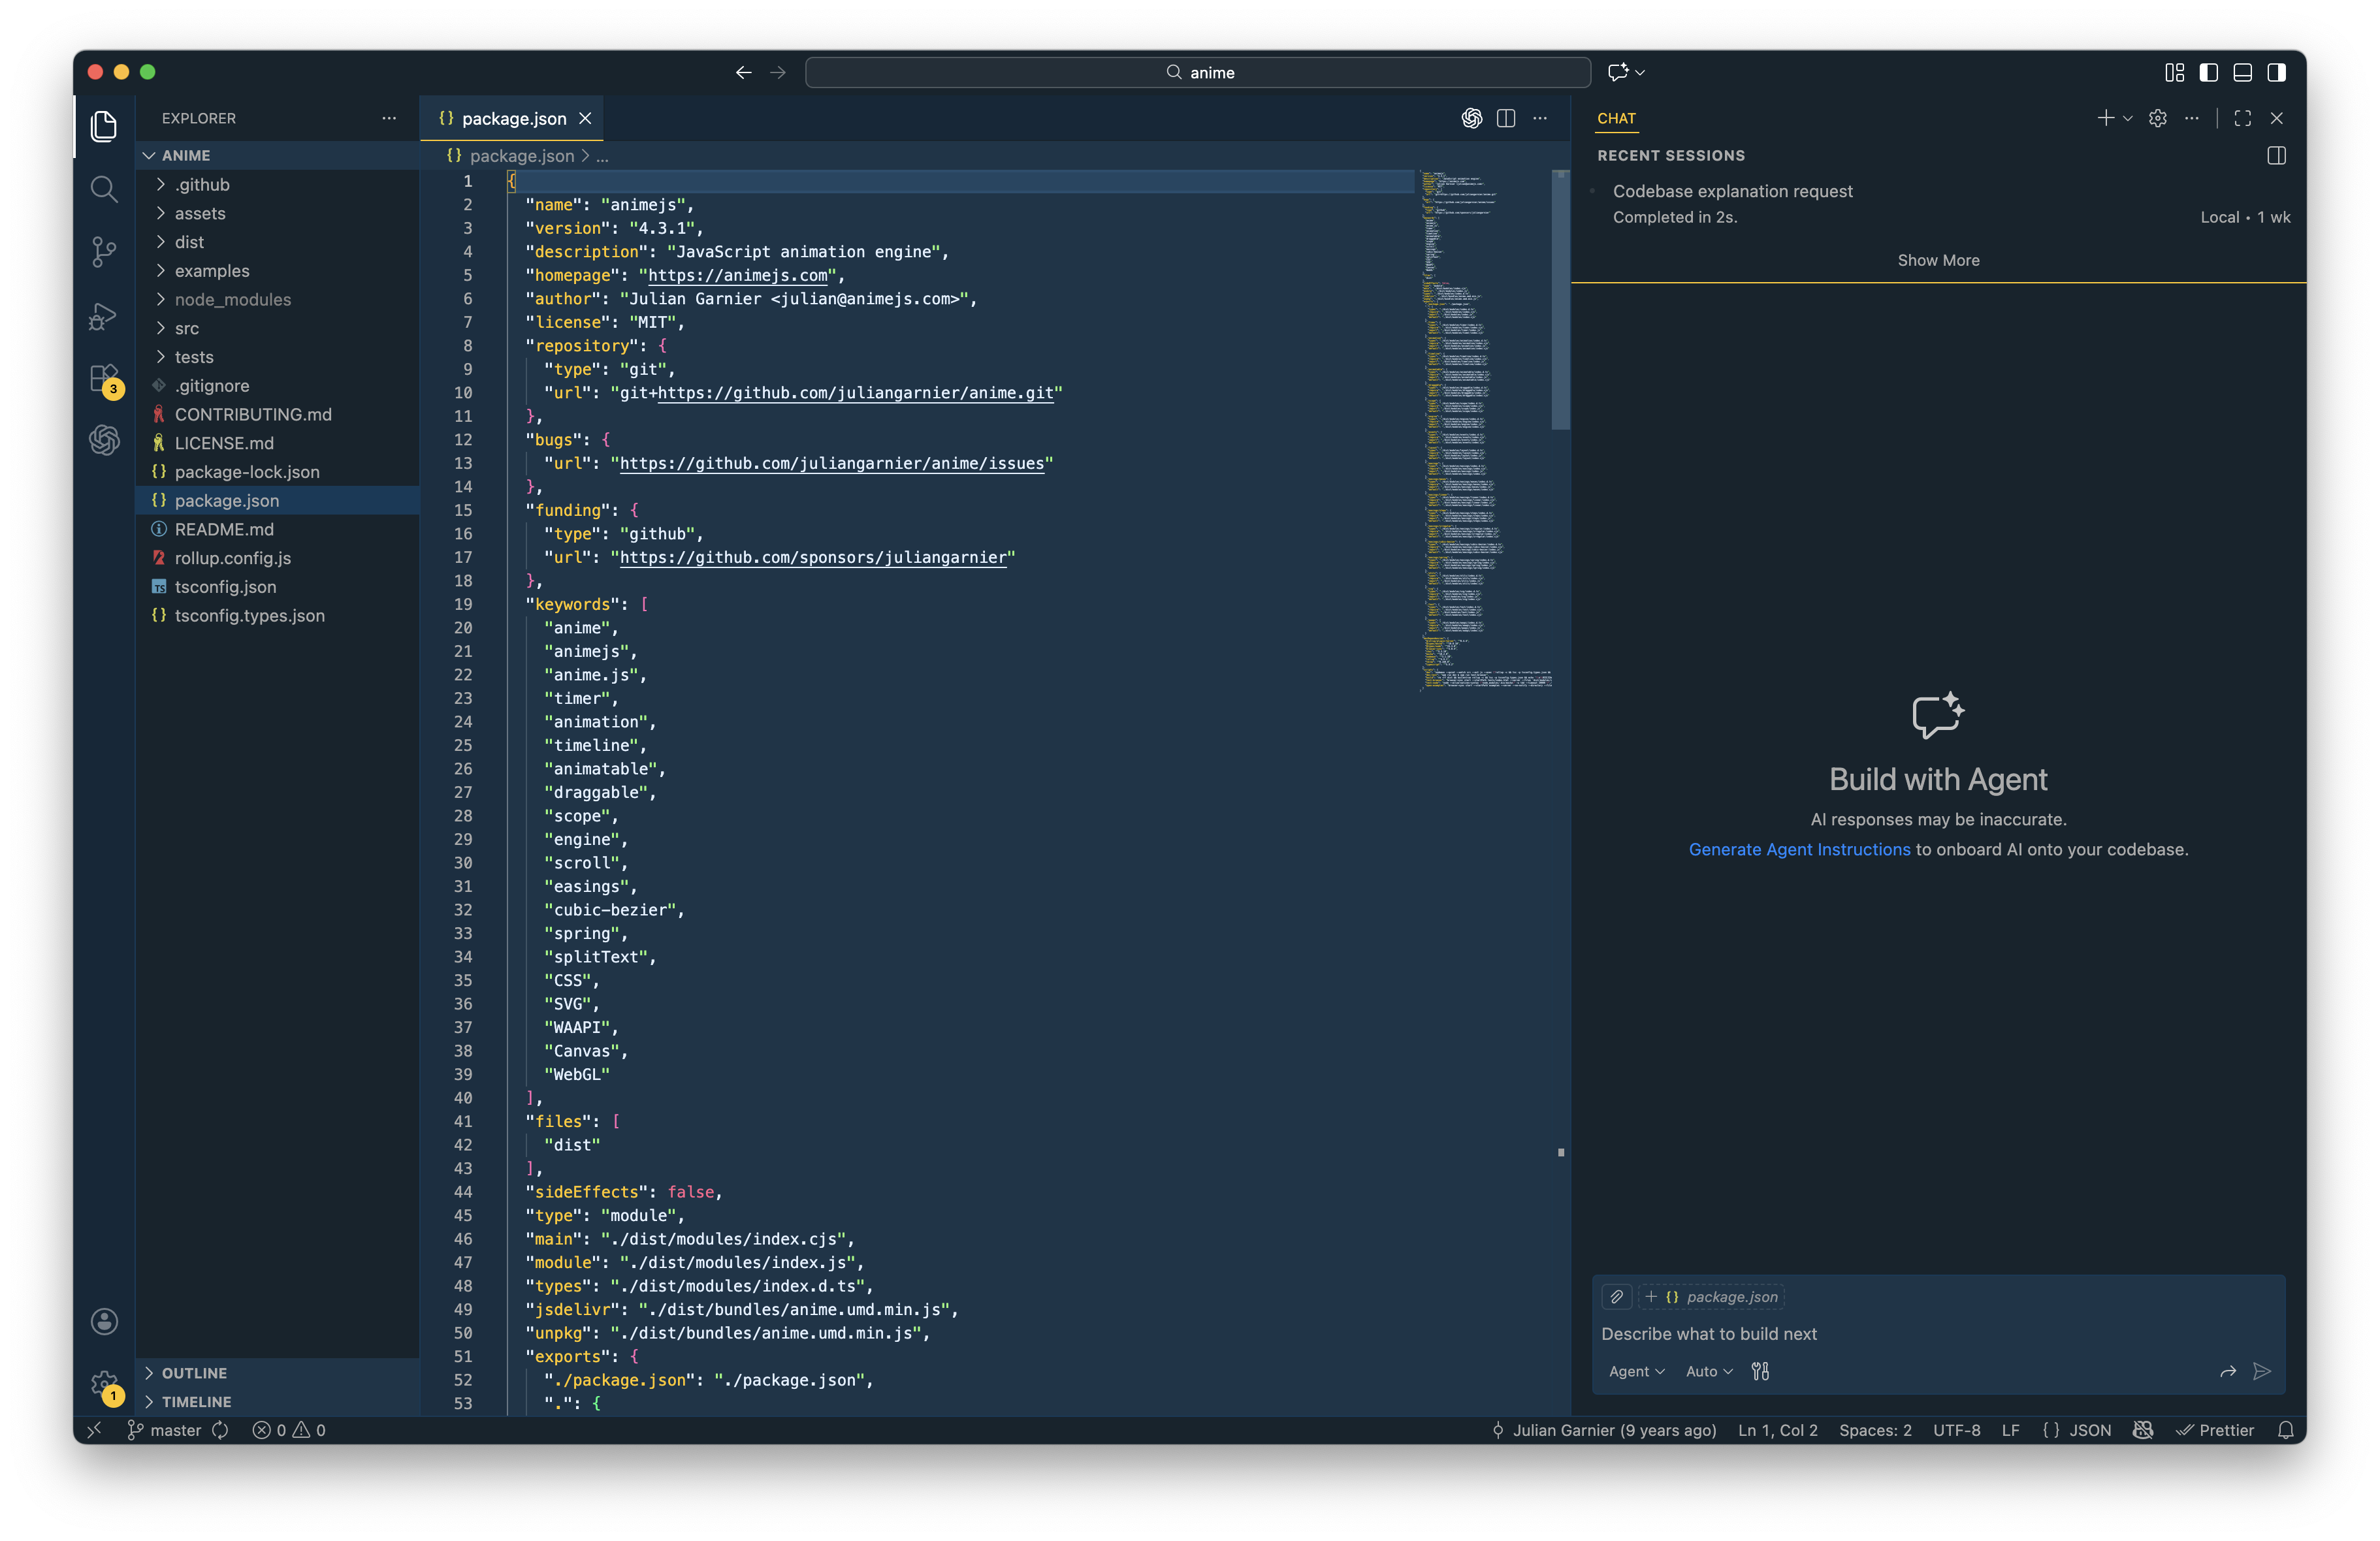Open chat tools with the wrench icon
The width and height of the screenshot is (2380, 1541).
(x=1761, y=1371)
